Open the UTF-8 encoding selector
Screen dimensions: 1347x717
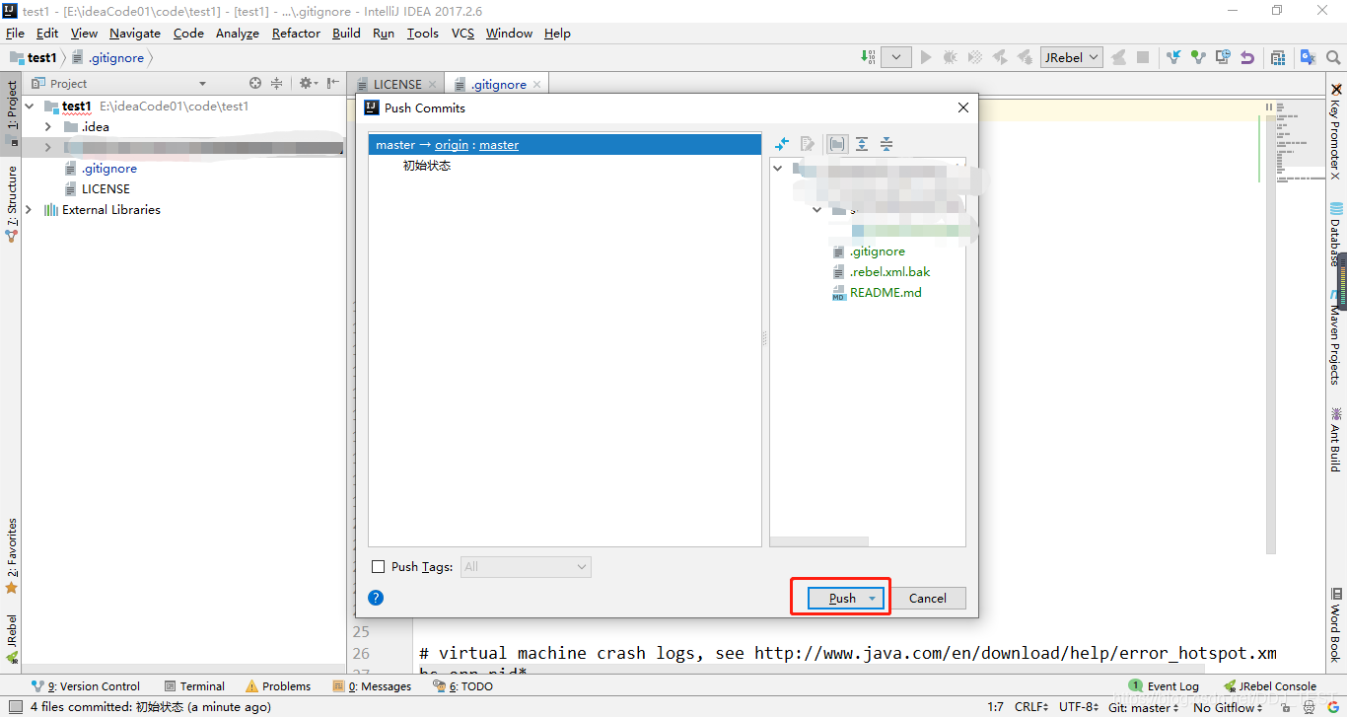click(1079, 707)
